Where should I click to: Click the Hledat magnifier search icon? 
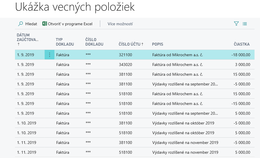(x=20, y=24)
